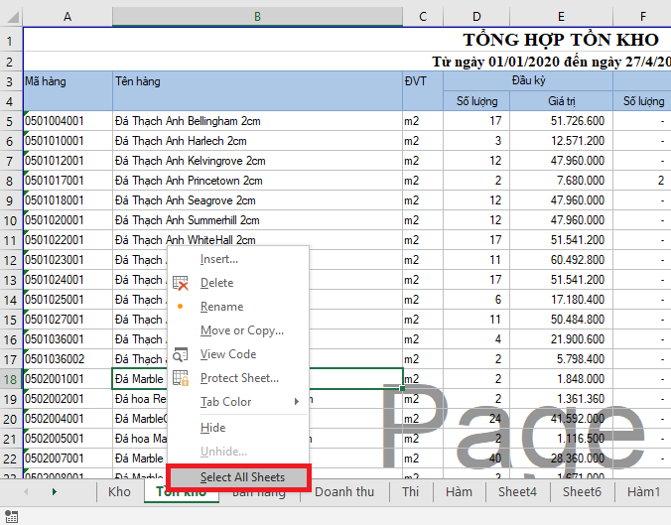Select Move or Copy... menu entry

(241, 330)
